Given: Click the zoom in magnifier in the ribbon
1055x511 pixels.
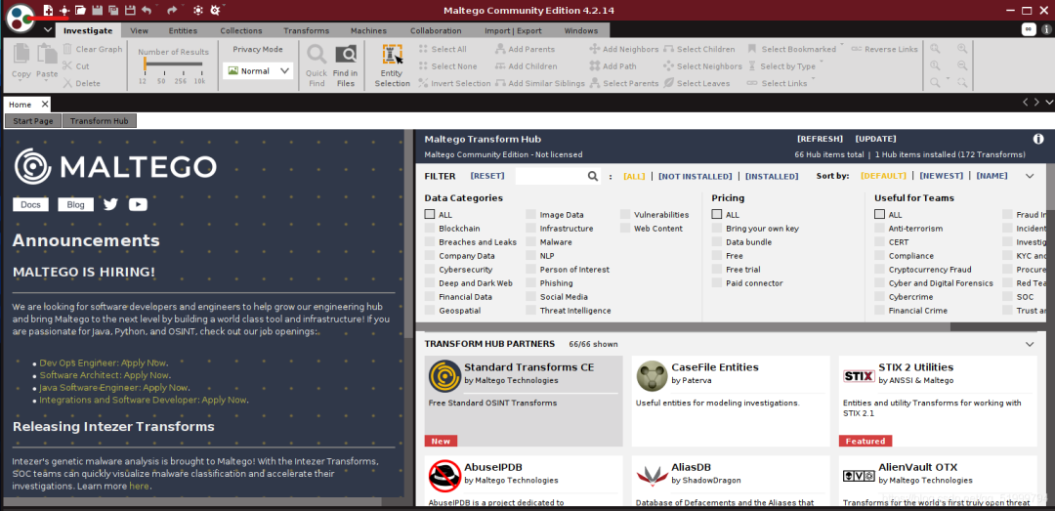Looking at the screenshot, I should point(962,49).
